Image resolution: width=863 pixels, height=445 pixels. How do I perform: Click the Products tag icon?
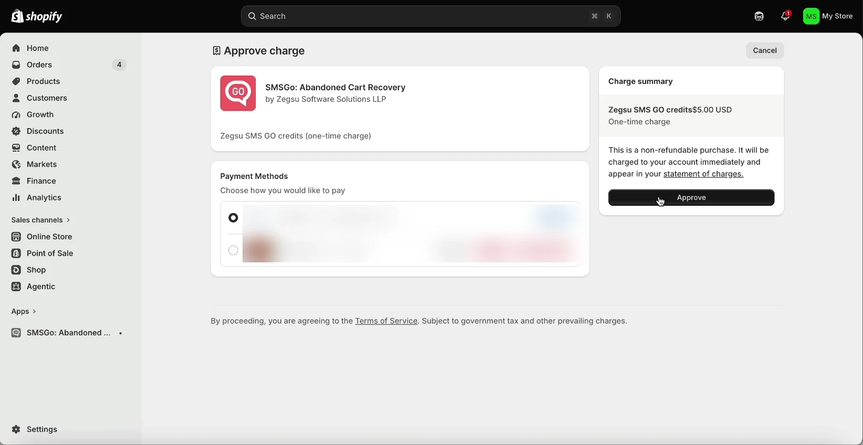pos(16,81)
